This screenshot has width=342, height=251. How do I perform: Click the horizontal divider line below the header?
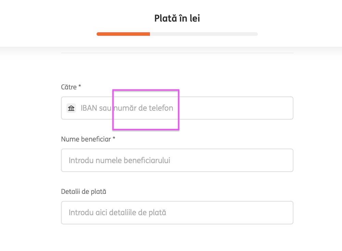coord(177,53)
